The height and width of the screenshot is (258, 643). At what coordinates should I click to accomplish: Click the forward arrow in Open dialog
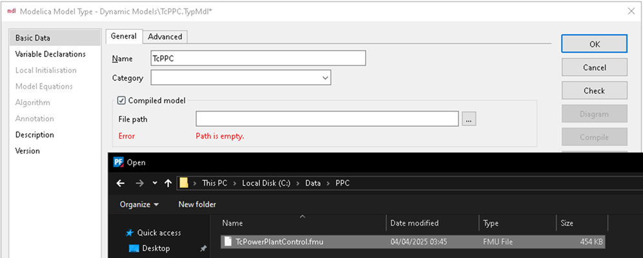pyautogui.click(x=137, y=183)
